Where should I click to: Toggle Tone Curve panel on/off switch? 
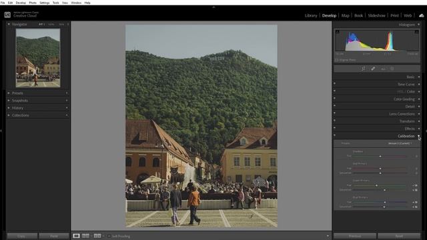coord(334,83)
